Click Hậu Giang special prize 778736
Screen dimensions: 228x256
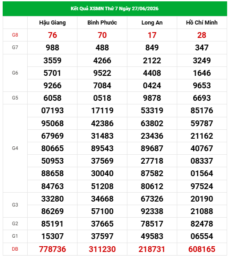point(52,249)
